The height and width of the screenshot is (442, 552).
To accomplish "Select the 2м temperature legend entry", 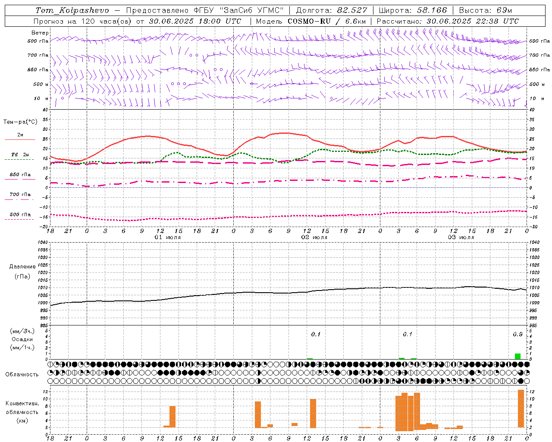I will (20, 135).
